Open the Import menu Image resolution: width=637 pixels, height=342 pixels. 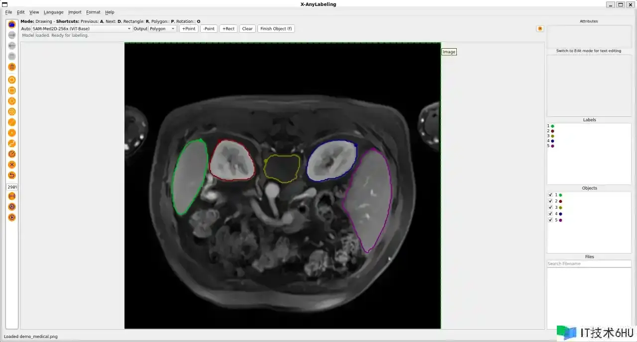pos(75,12)
